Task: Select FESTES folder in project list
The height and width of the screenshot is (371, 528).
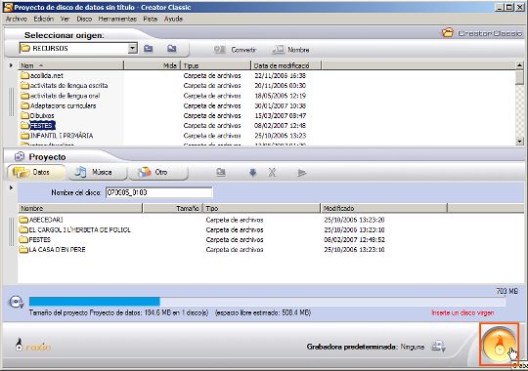Action: tap(34, 239)
